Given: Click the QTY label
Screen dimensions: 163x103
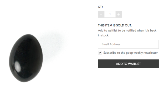Looking at the screenshot, I should tap(100, 7).
